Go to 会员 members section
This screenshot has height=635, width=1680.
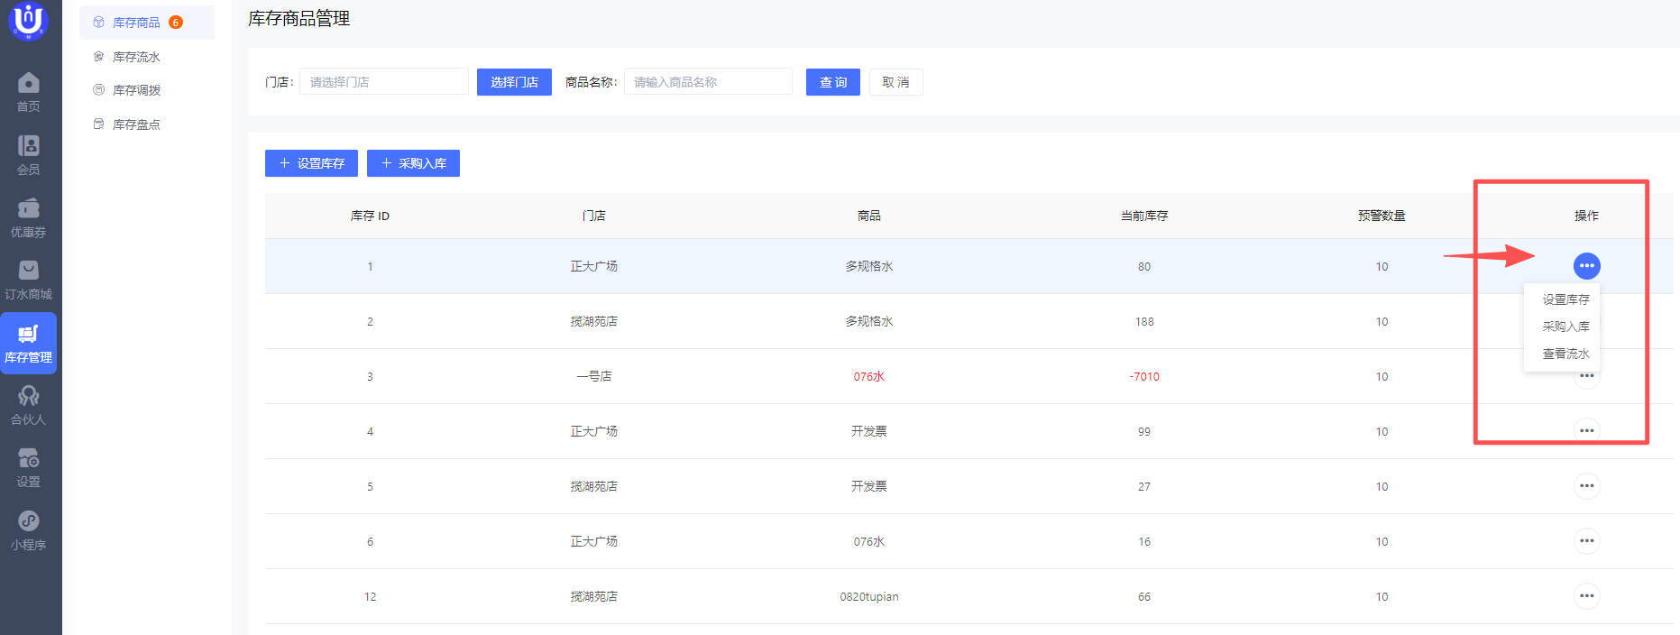(x=28, y=154)
